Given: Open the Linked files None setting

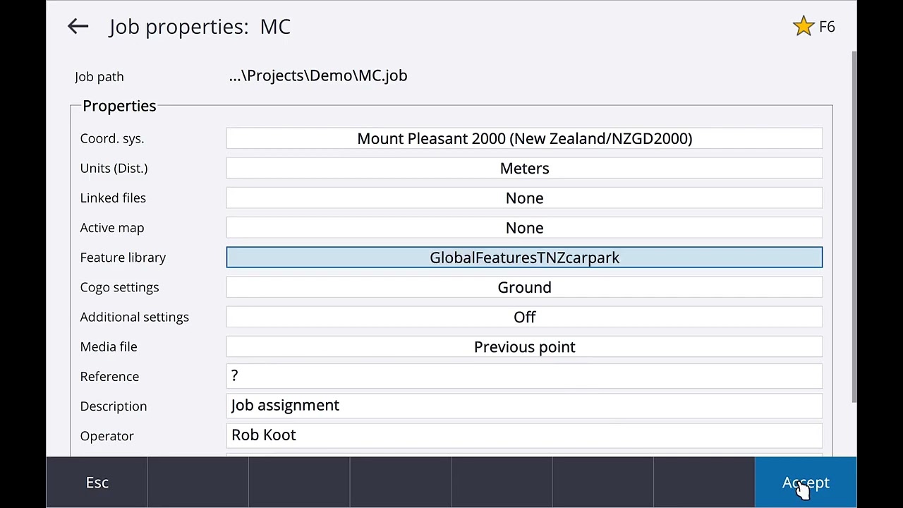Looking at the screenshot, I should pos(524,198).
